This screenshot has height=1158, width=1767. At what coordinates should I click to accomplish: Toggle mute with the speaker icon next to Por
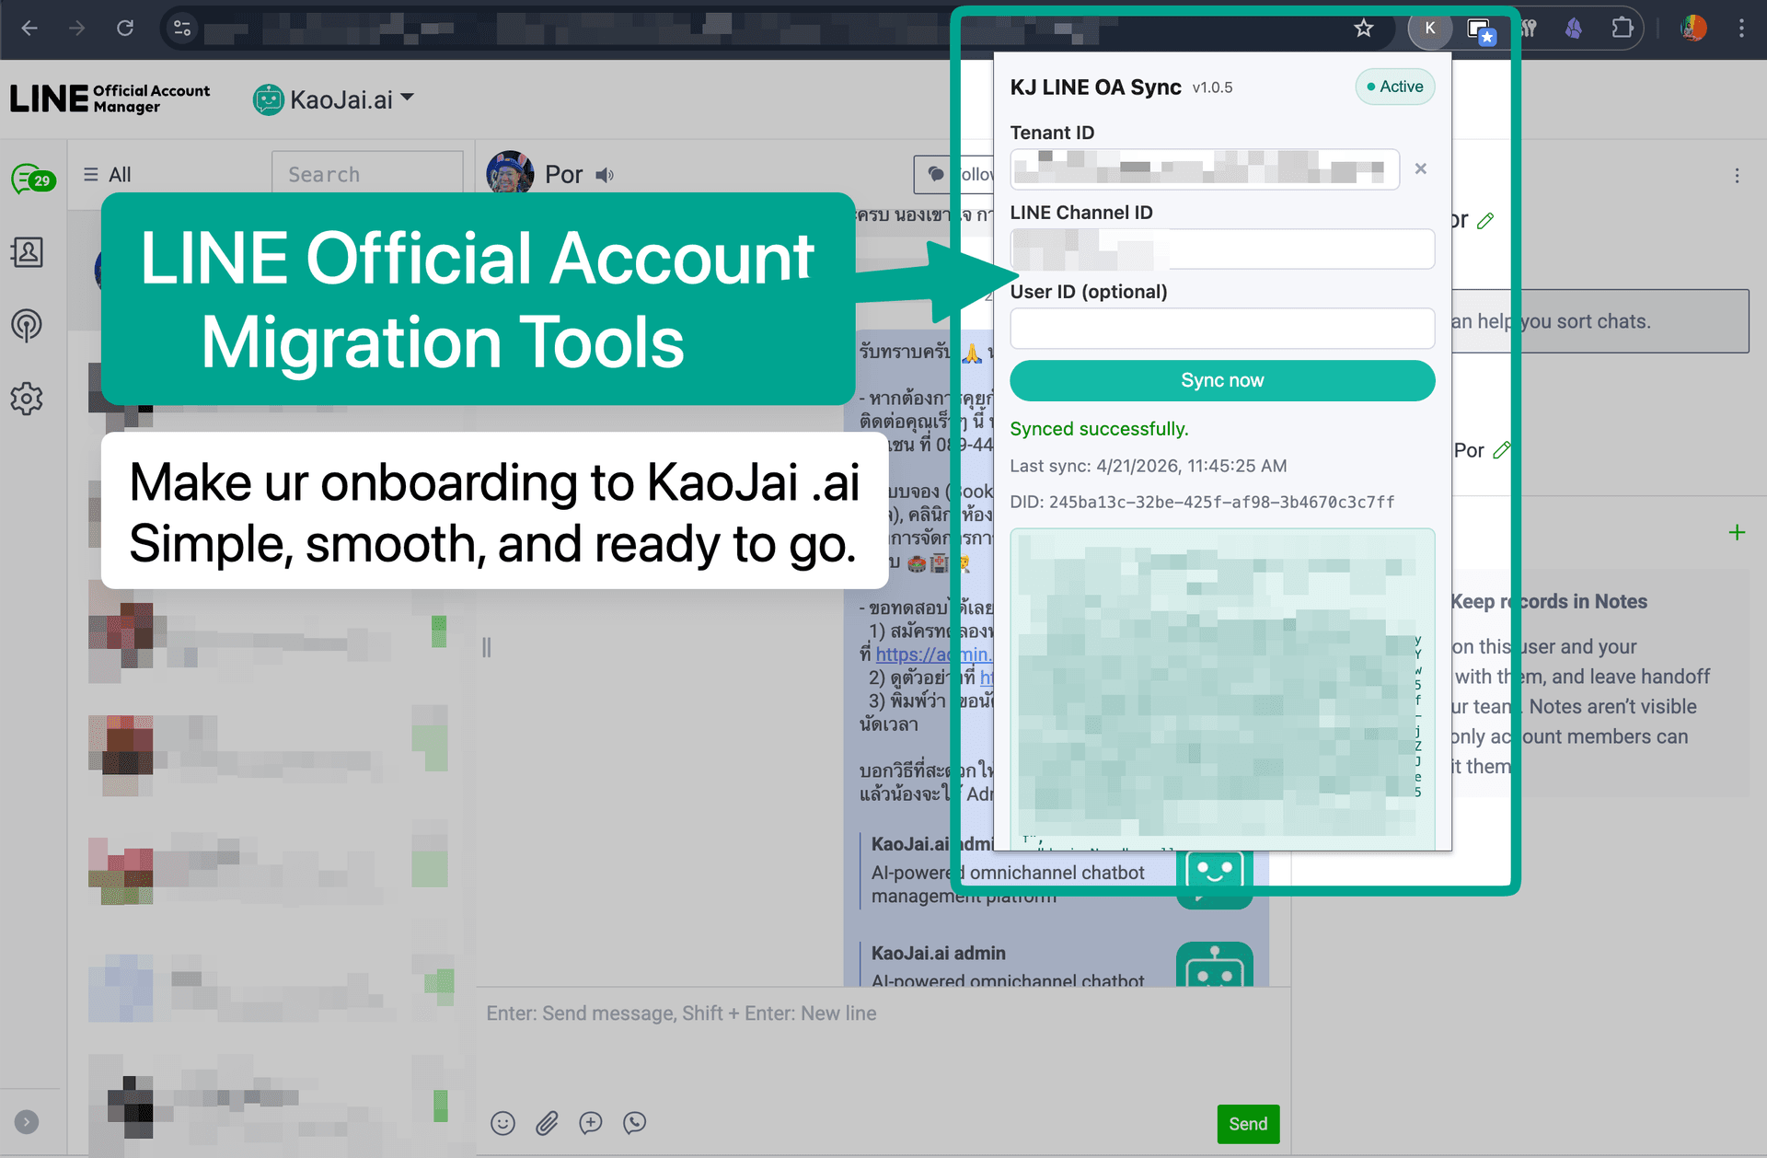[x=605, y=175]
